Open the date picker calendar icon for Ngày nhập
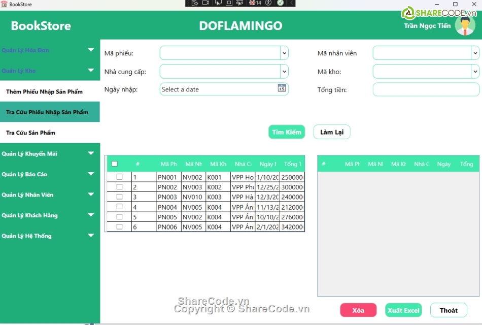 [x=283, y=89]
